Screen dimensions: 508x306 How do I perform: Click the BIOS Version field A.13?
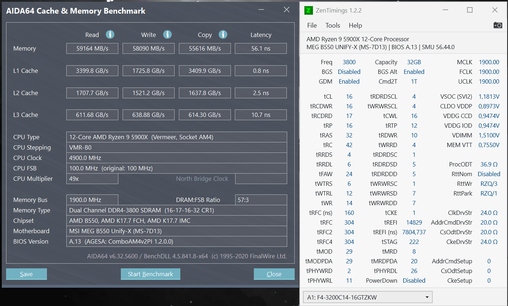(x=177, y=241)
